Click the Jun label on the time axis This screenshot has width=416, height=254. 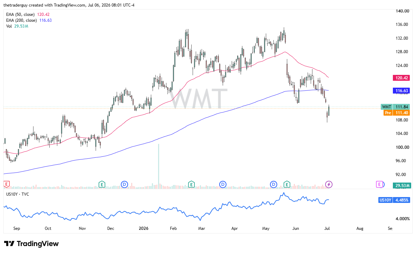[x=296, y=228]
